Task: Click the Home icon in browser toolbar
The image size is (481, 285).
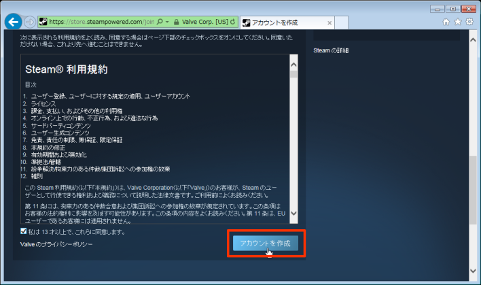Action: (x=446, y=22)
